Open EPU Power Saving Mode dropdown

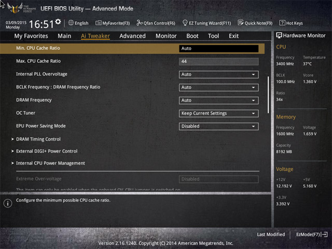pos(219,127)
